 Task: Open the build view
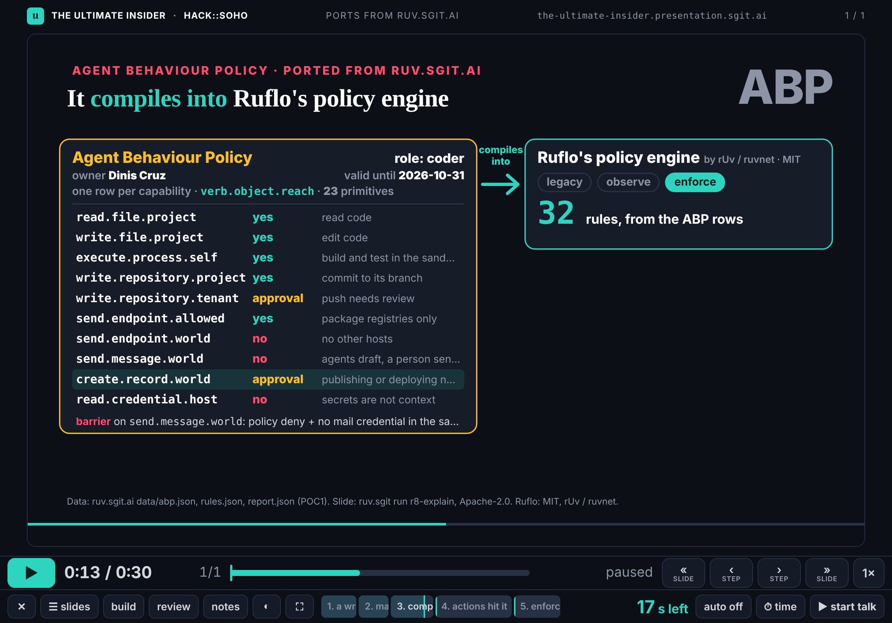[x=124, y=606]
